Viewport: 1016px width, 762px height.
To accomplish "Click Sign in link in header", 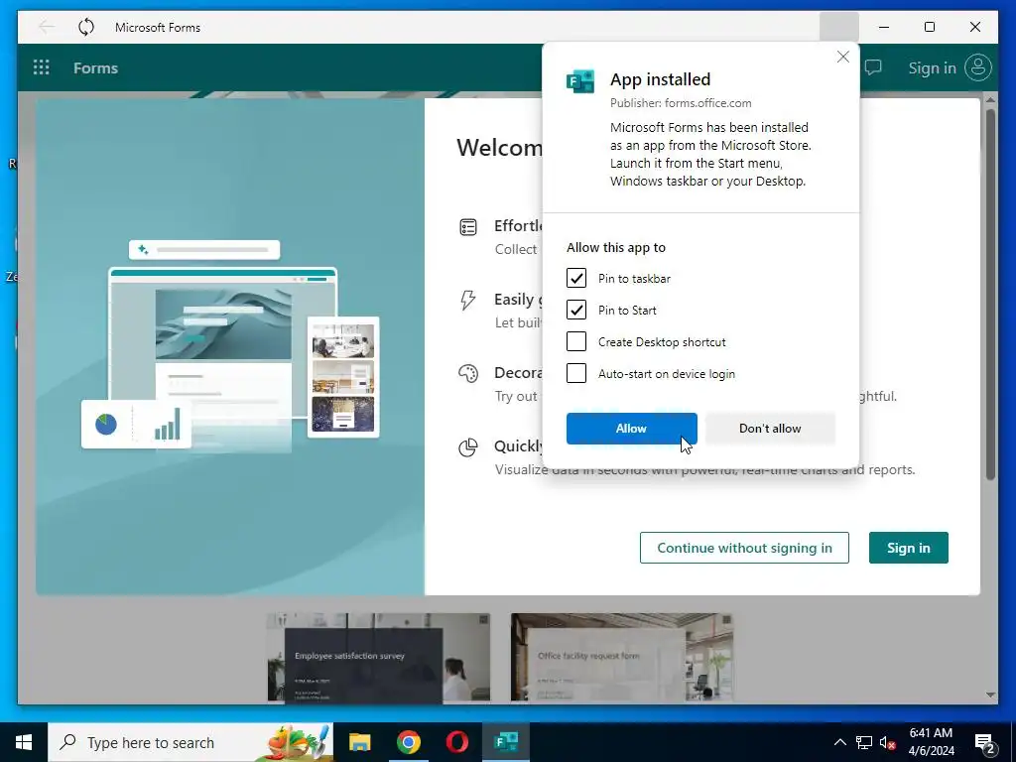I will coord(932,68).
